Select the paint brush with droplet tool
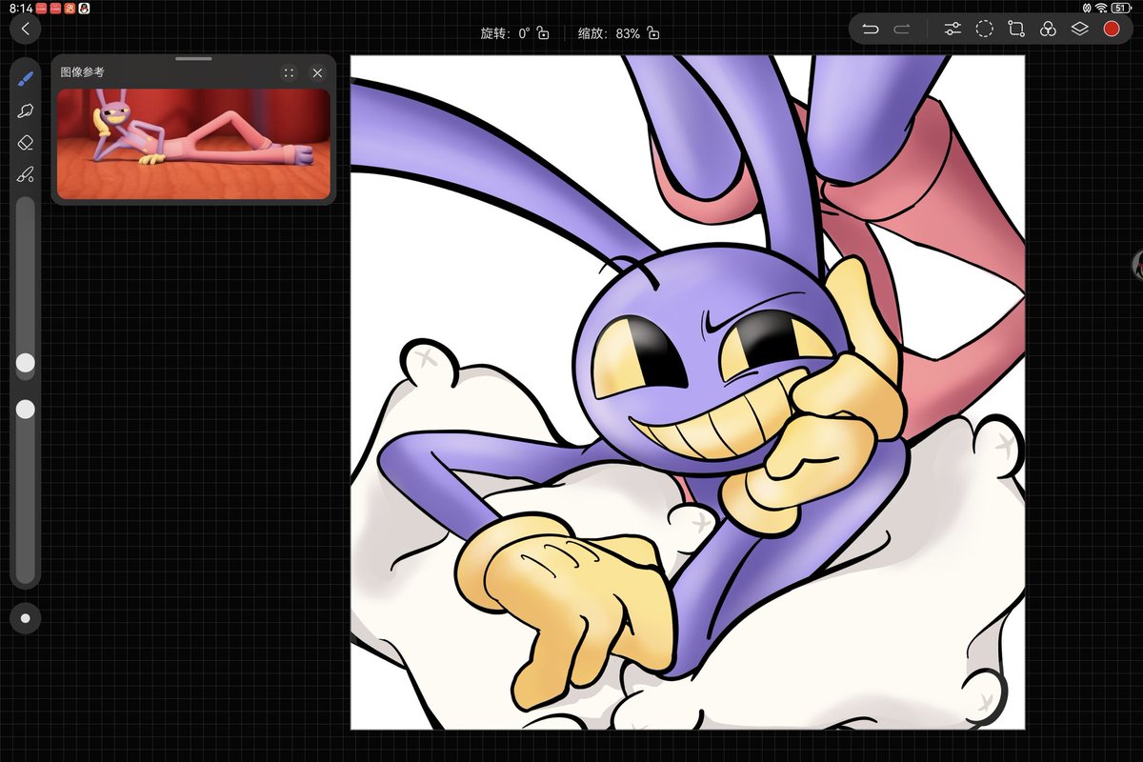The image size is (1143, 762). (x=26, y=174)
